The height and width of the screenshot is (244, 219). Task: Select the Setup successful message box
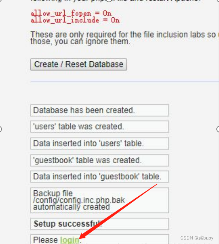click(100, 224)
